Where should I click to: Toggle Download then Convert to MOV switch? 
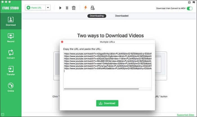coord(190,8)
